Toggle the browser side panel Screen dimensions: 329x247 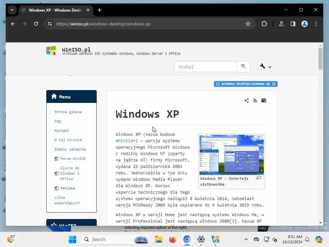(293, 24)
